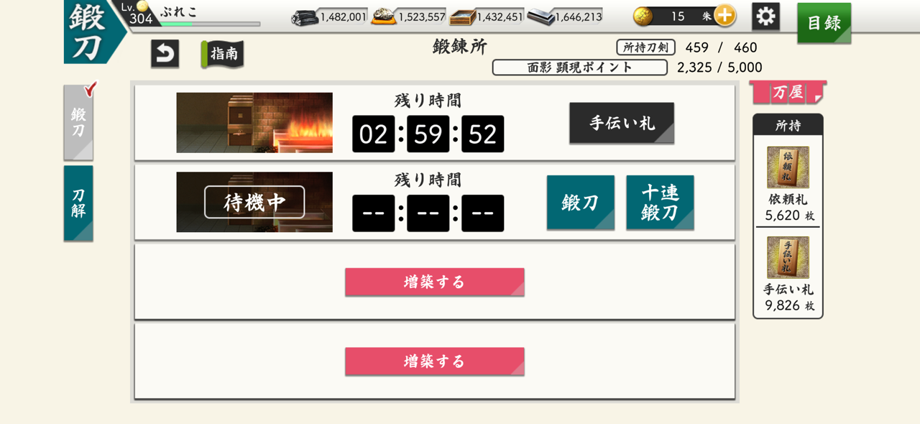Click the coolant box resource icon
Image resolution: width=920 pixels, height=424 pixels.
pyautogui.click(x=462, y=17)
